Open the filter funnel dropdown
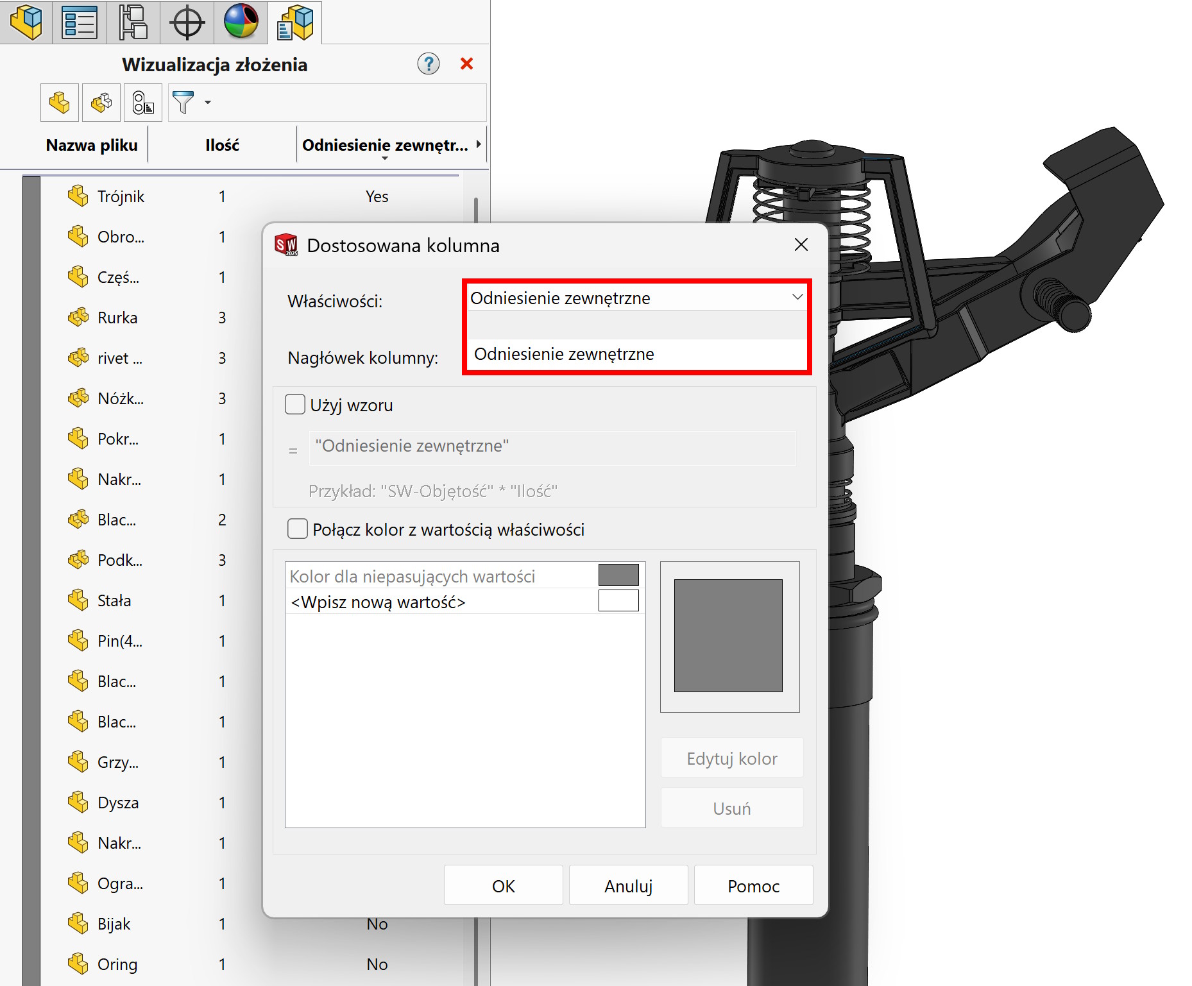This screenshot has width=1192, height=986. tap(207, 103)
